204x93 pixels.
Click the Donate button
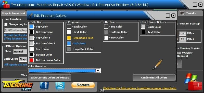83,85
